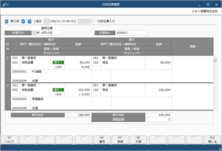Click credit amount 100,000 in row 2
The height and width of the screenshot is (151, 222).
click(165, 90)
